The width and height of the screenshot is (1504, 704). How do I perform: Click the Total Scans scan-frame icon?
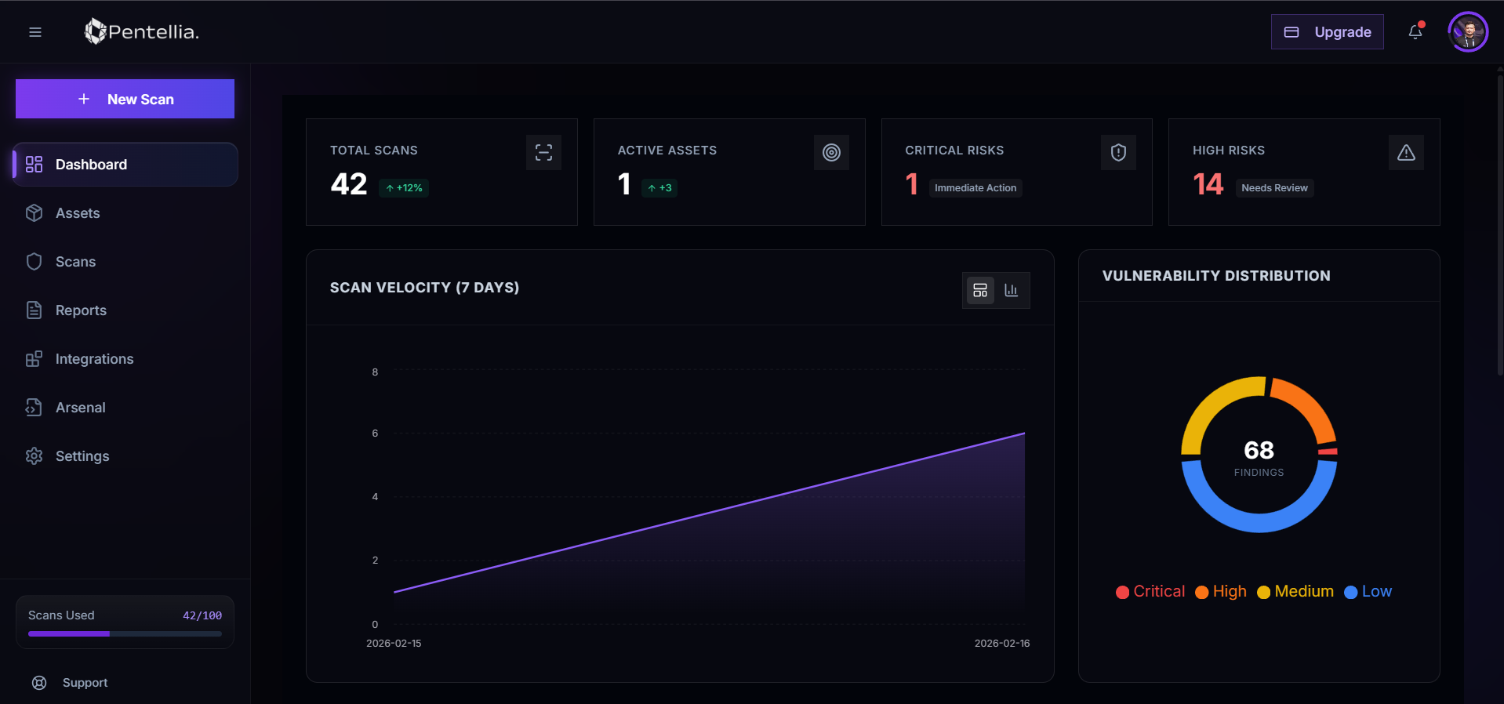pyautogui.click(x=543, y=152)
